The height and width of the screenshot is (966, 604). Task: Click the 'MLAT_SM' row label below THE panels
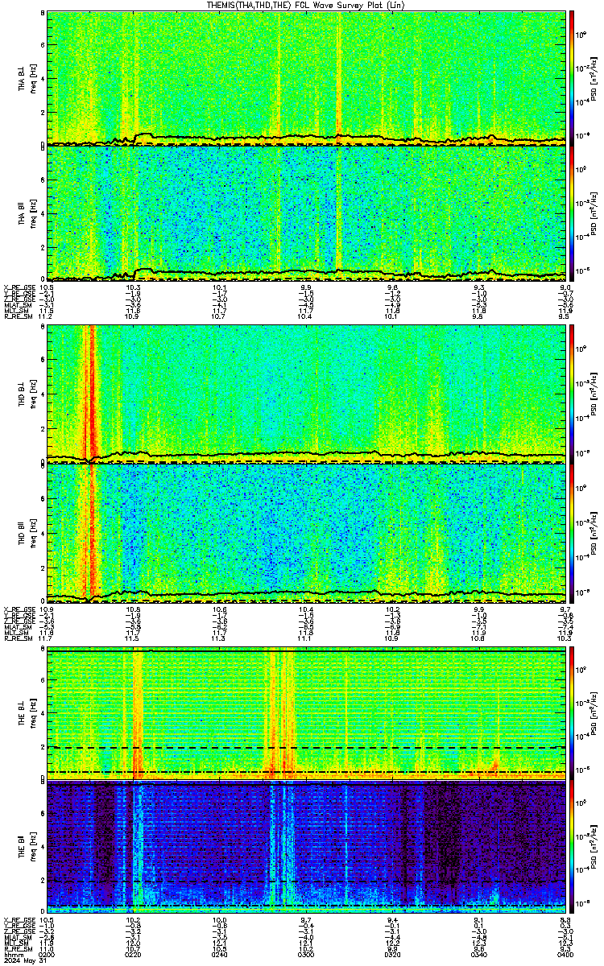pyautogui.click(x=16, y=939)
